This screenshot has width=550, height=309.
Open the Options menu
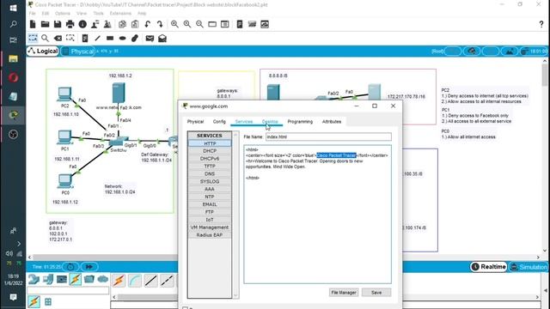click(x=63, y=14)
